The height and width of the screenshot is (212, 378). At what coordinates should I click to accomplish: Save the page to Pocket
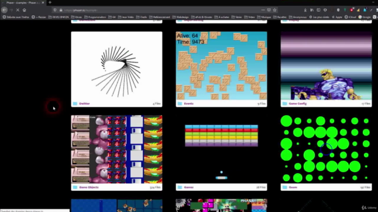pyautogui.click(x=269, y=10)
